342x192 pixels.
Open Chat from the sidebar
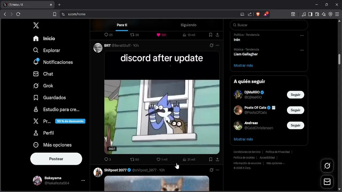(x=43, y=74)
